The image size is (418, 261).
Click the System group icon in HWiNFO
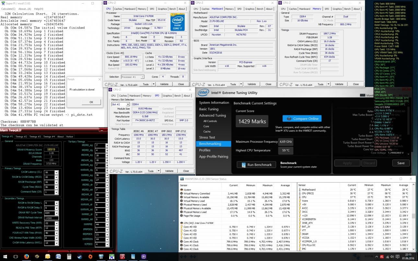pos(181,190)
